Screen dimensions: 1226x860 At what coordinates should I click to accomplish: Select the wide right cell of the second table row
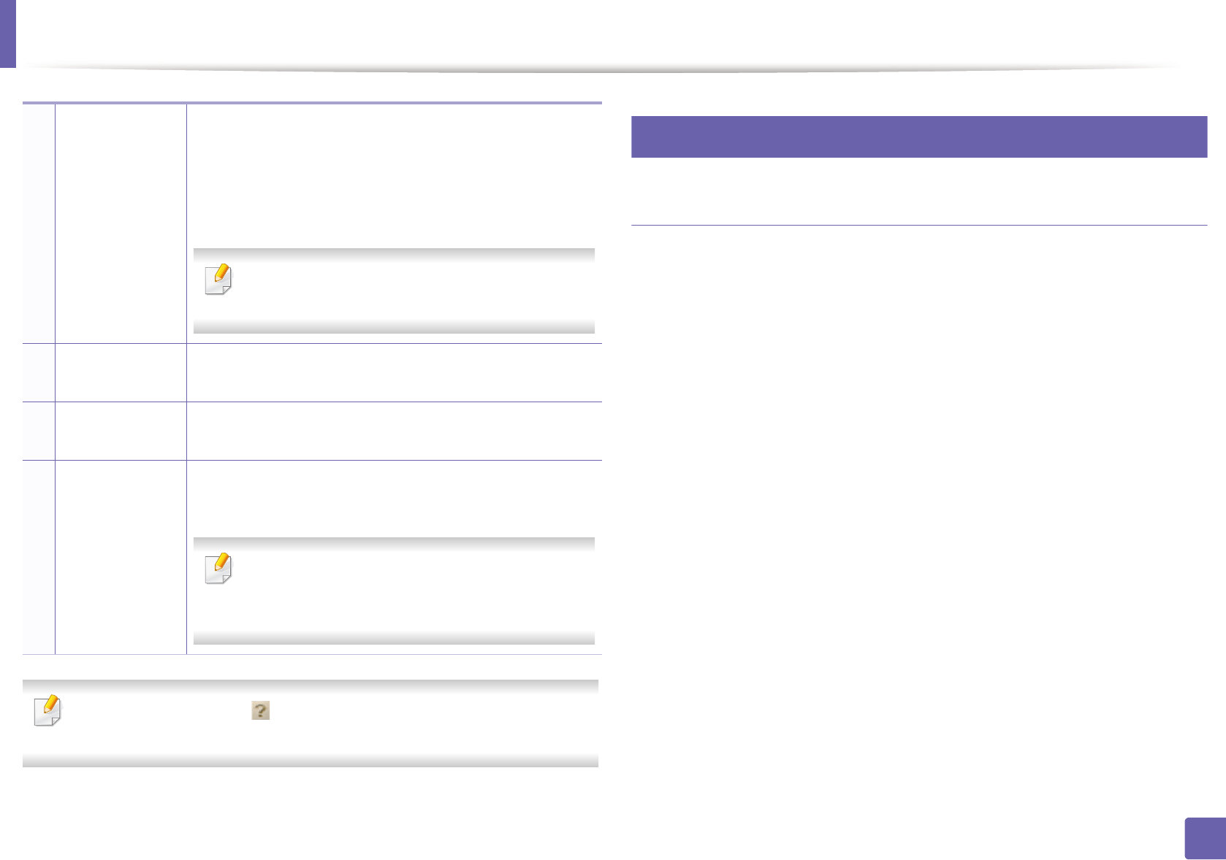394,372
